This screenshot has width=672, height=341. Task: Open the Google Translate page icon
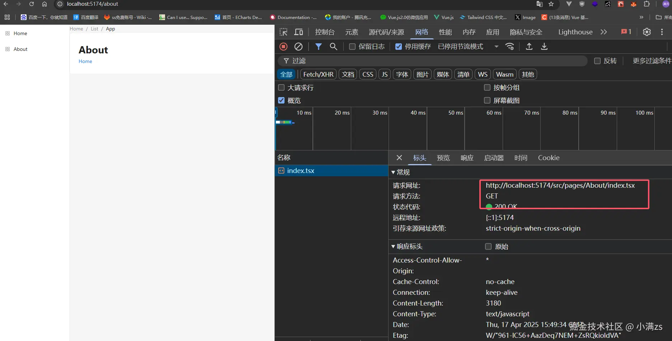pyautogui.click(x=540, y=4)
